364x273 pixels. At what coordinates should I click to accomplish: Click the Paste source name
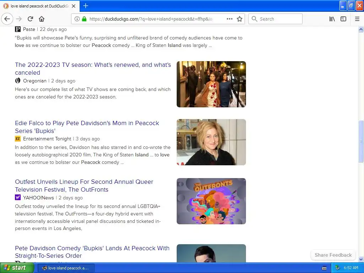(x=29, y=29)
